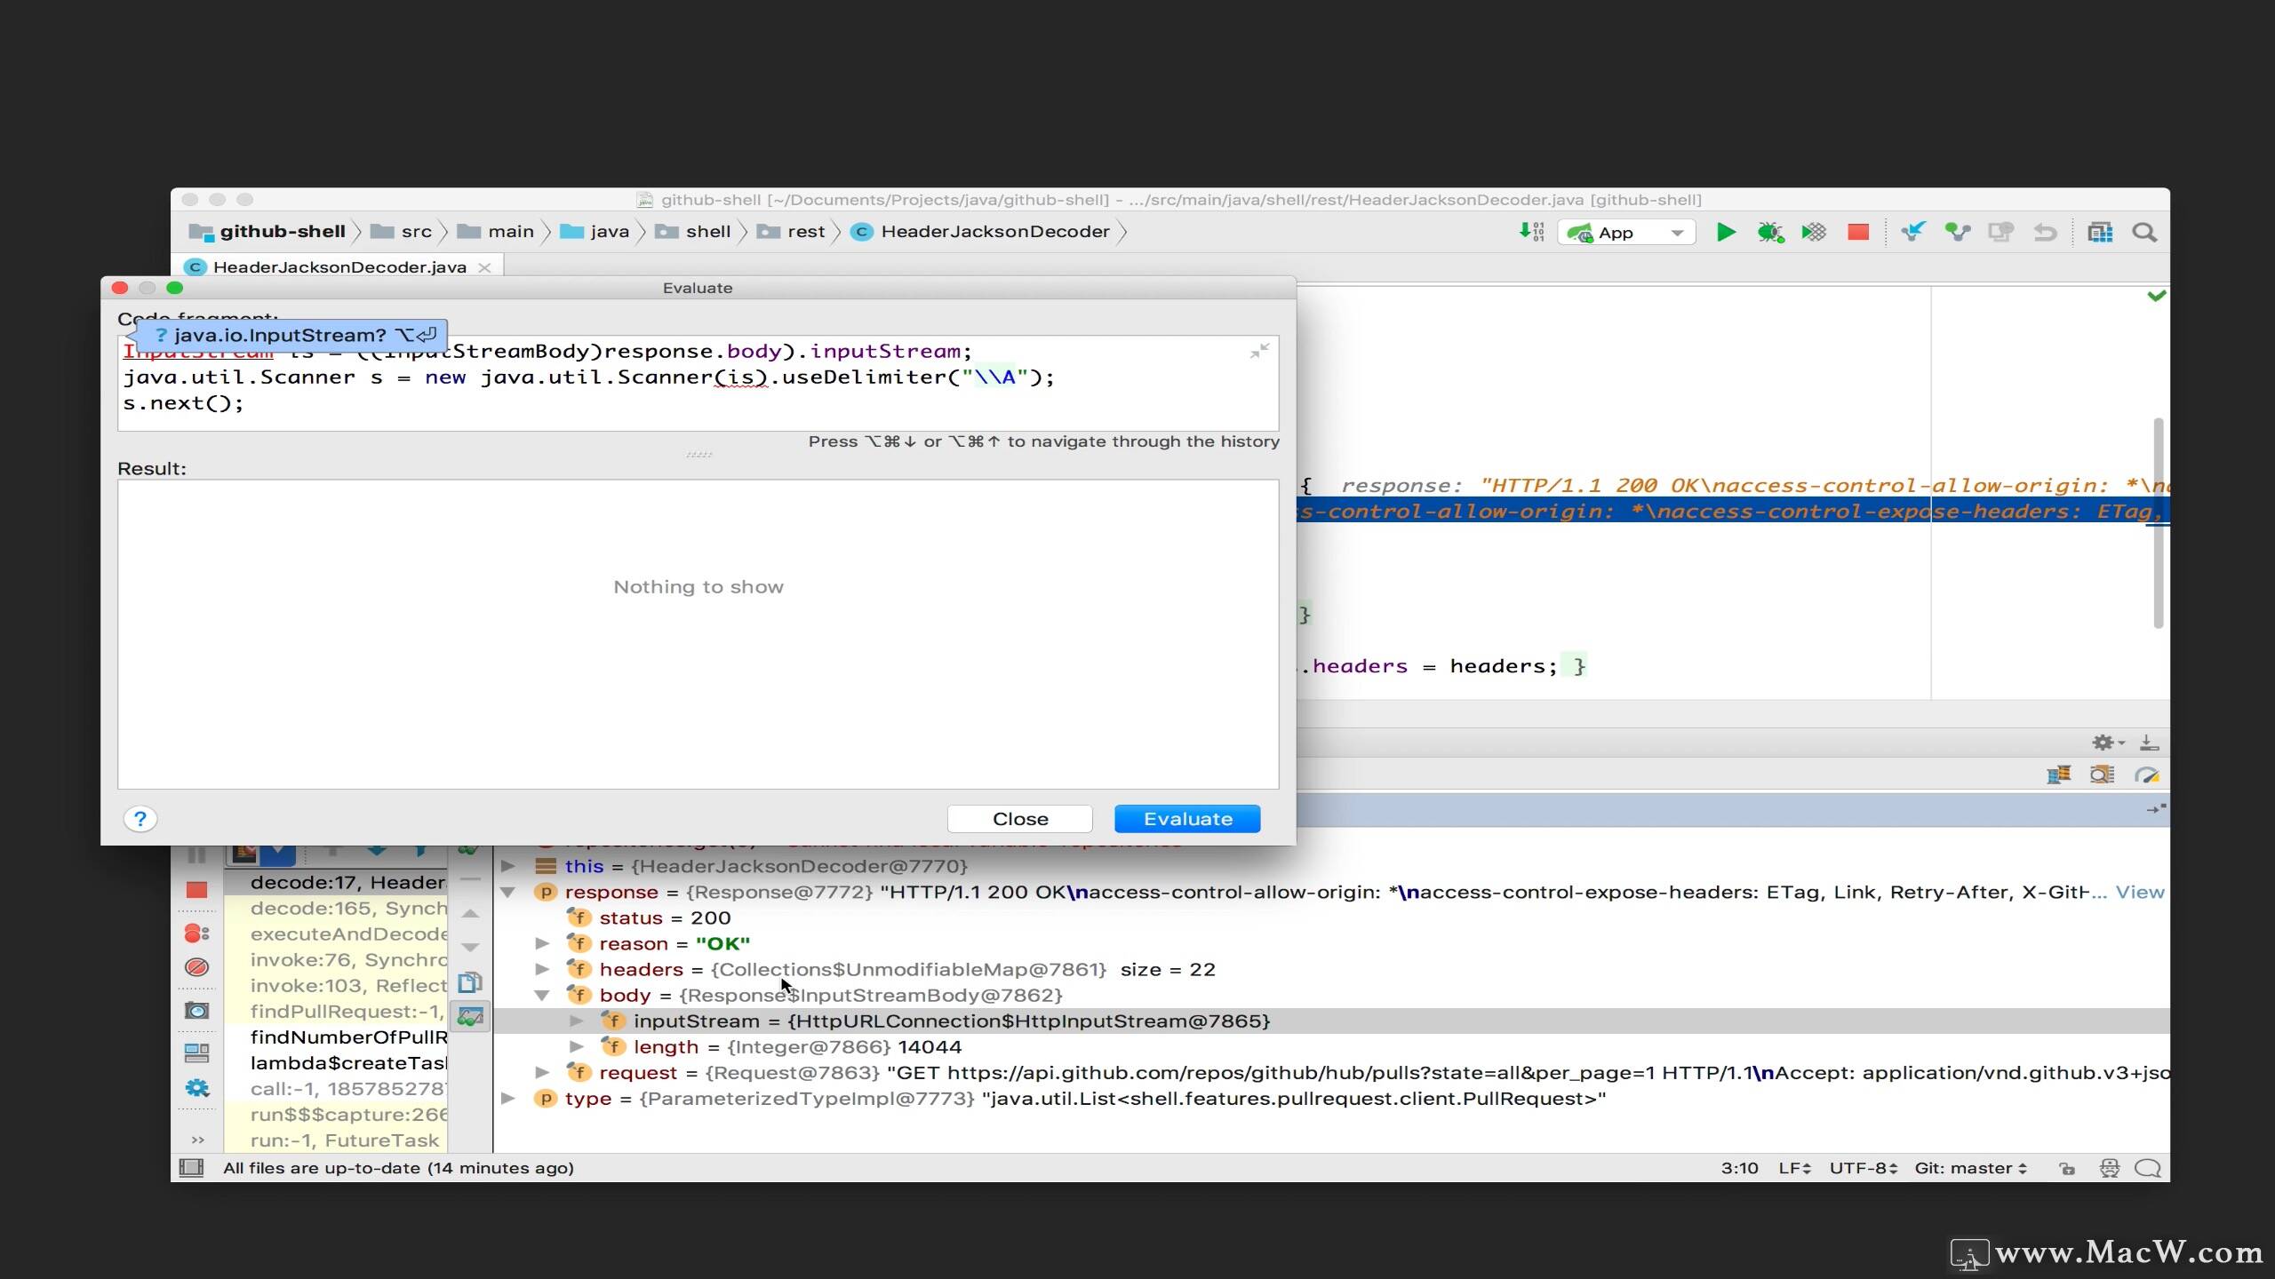Screen dimensions: 2275x1279
Task: Click the memory view magnifier chip icon
Action: pos(2103,775)
